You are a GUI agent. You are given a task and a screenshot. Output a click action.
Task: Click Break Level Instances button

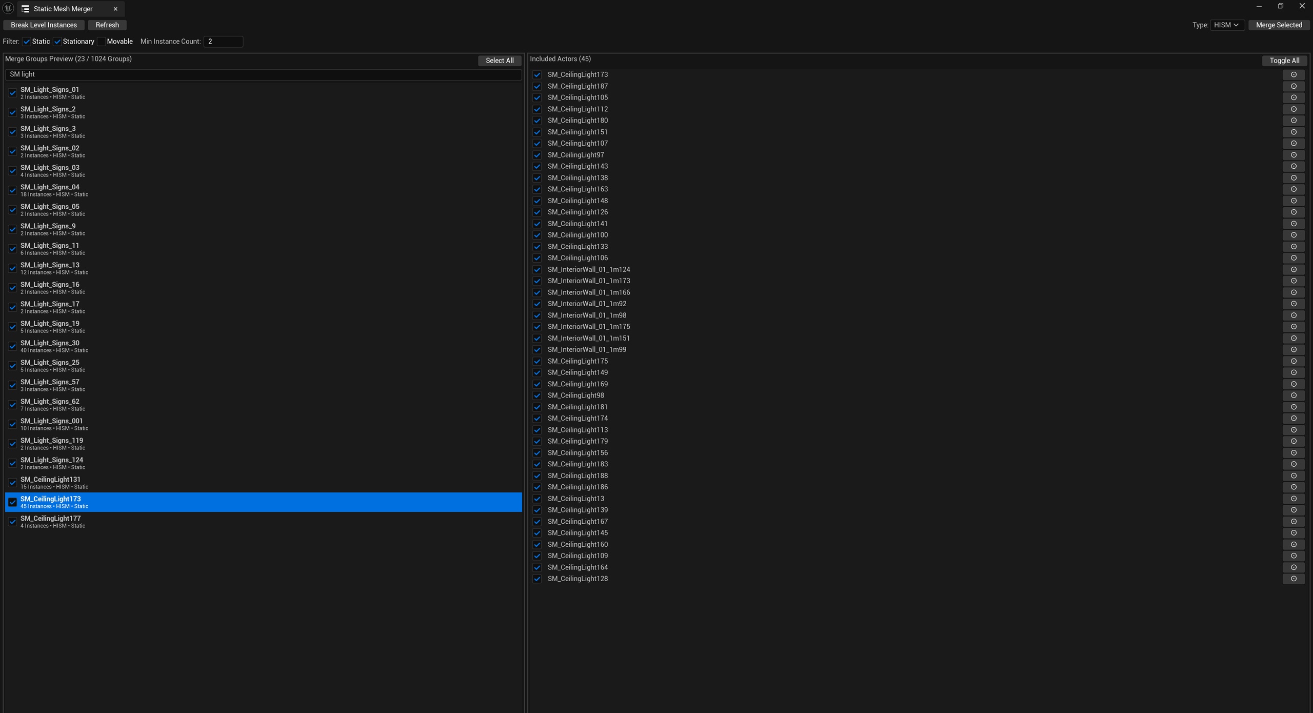[44, 25]
